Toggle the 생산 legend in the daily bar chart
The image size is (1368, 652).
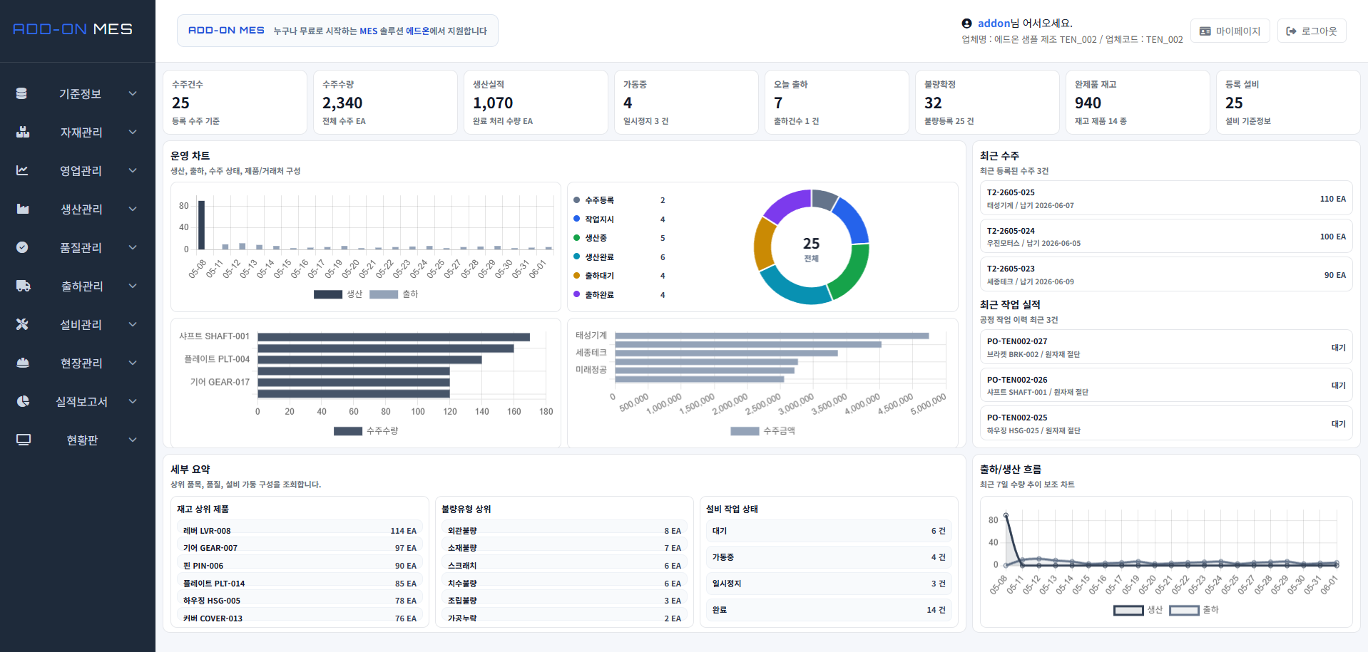coord(338,294)
